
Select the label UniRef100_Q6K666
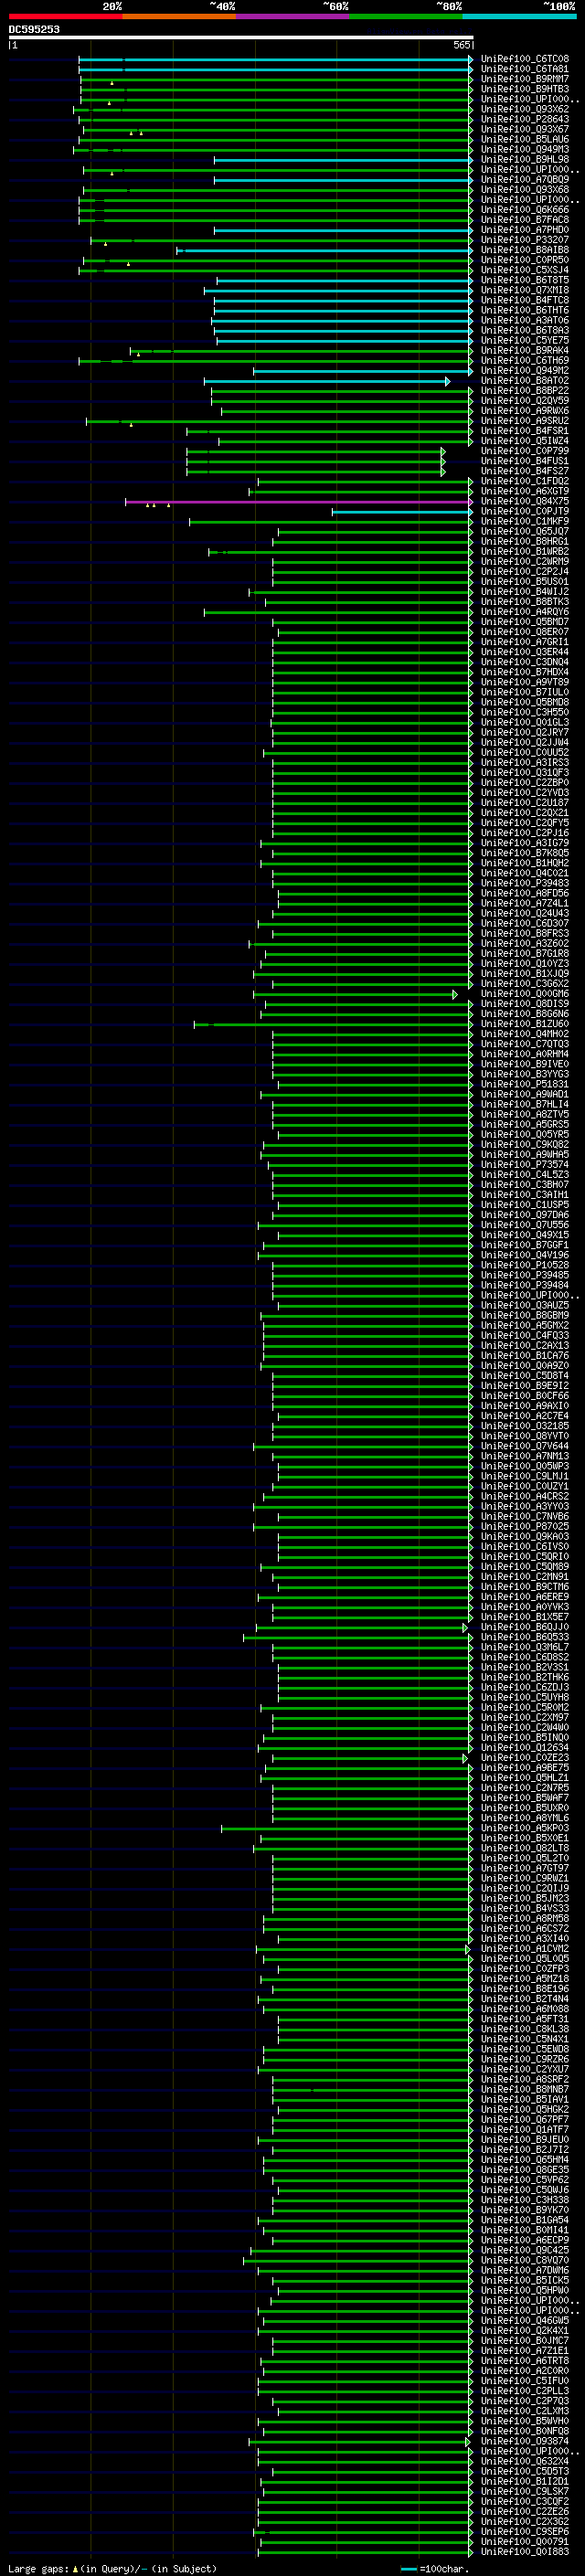(525, 210)
